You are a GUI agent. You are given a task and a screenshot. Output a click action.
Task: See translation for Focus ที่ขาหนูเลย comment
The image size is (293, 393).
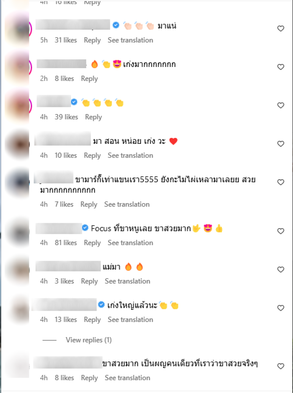(x=130, y=243)
